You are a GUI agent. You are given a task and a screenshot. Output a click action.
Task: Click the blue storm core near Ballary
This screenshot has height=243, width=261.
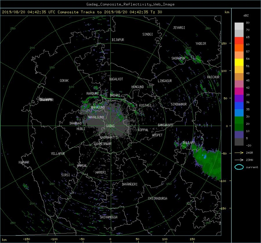tap(205, 156)
